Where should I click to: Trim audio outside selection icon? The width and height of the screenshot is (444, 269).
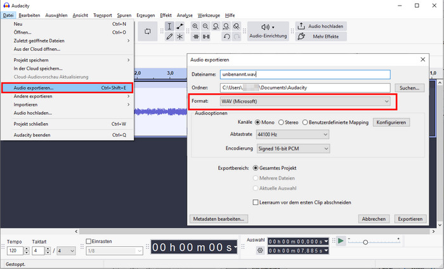[195, 37]
